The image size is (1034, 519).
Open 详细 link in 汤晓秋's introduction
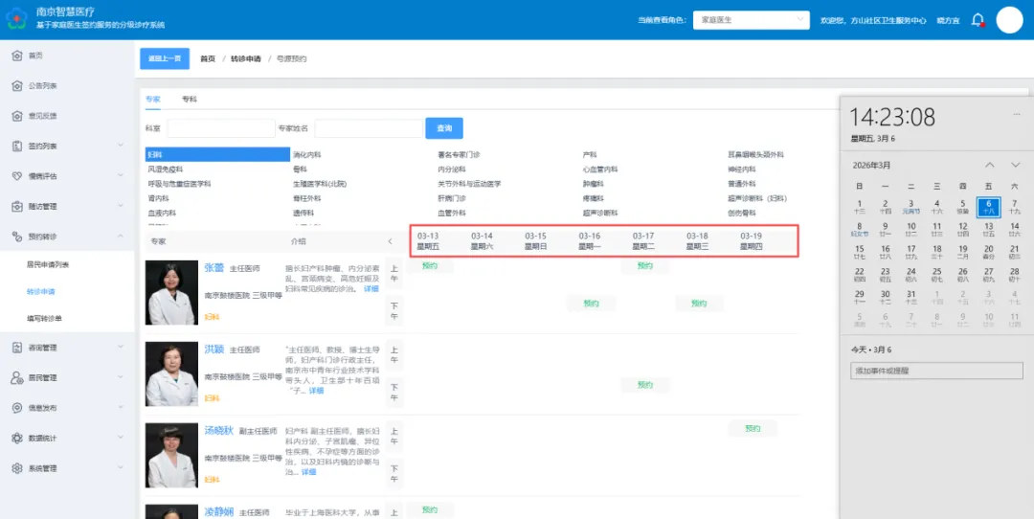click(x=308, y=472)
